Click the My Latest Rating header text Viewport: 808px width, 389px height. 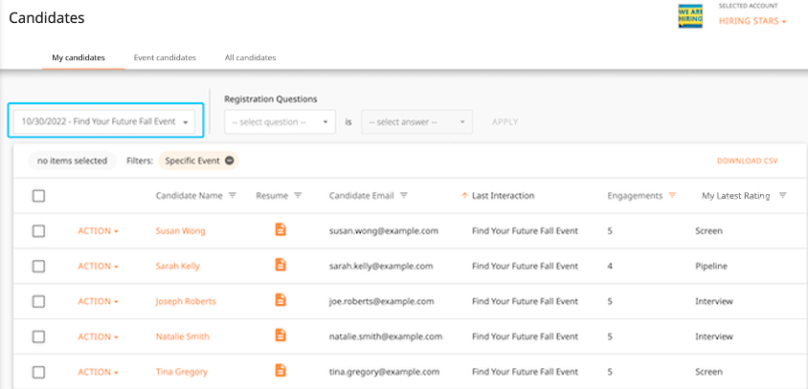pyautogui.click(x=736, y=196)
